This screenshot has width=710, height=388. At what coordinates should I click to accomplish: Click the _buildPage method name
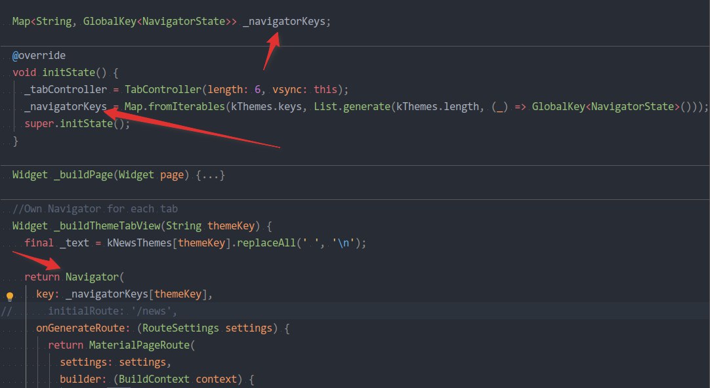pyautogui.click(x=83, y=175)
